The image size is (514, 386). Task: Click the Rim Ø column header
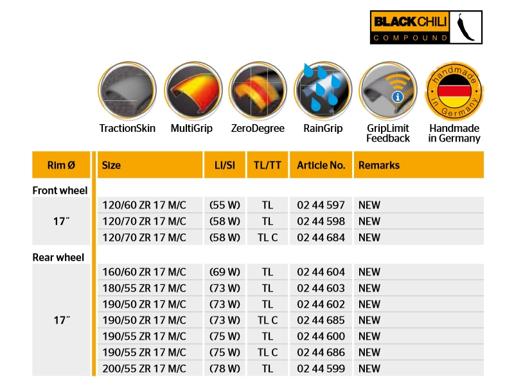(61, 165)
